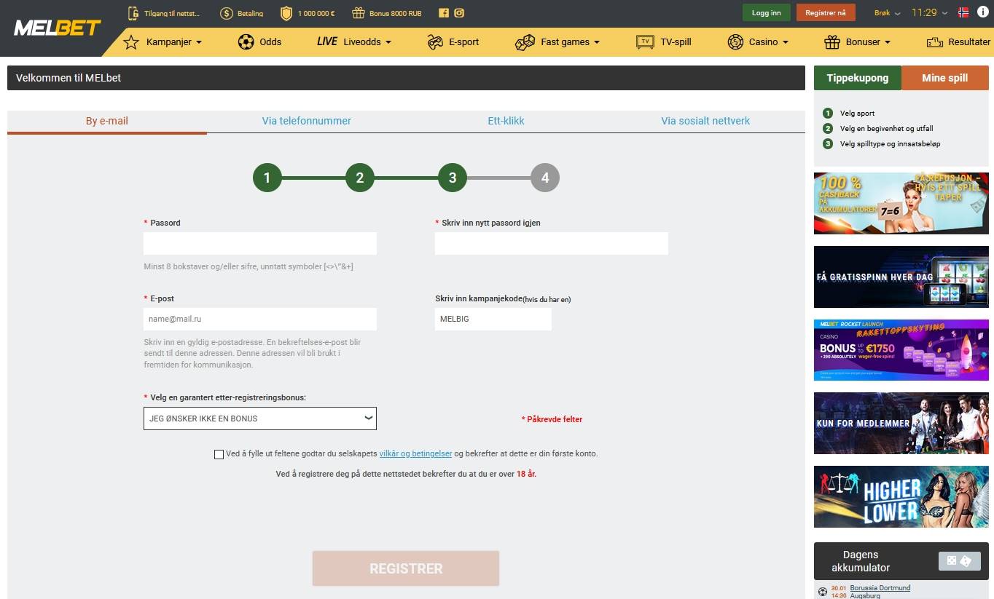
Task: Click the info icon in top bar
Action: click(983, 12)
